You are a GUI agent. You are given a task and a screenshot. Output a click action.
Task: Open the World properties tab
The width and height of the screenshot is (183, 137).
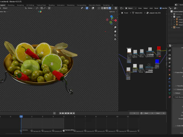coord(170,70)
